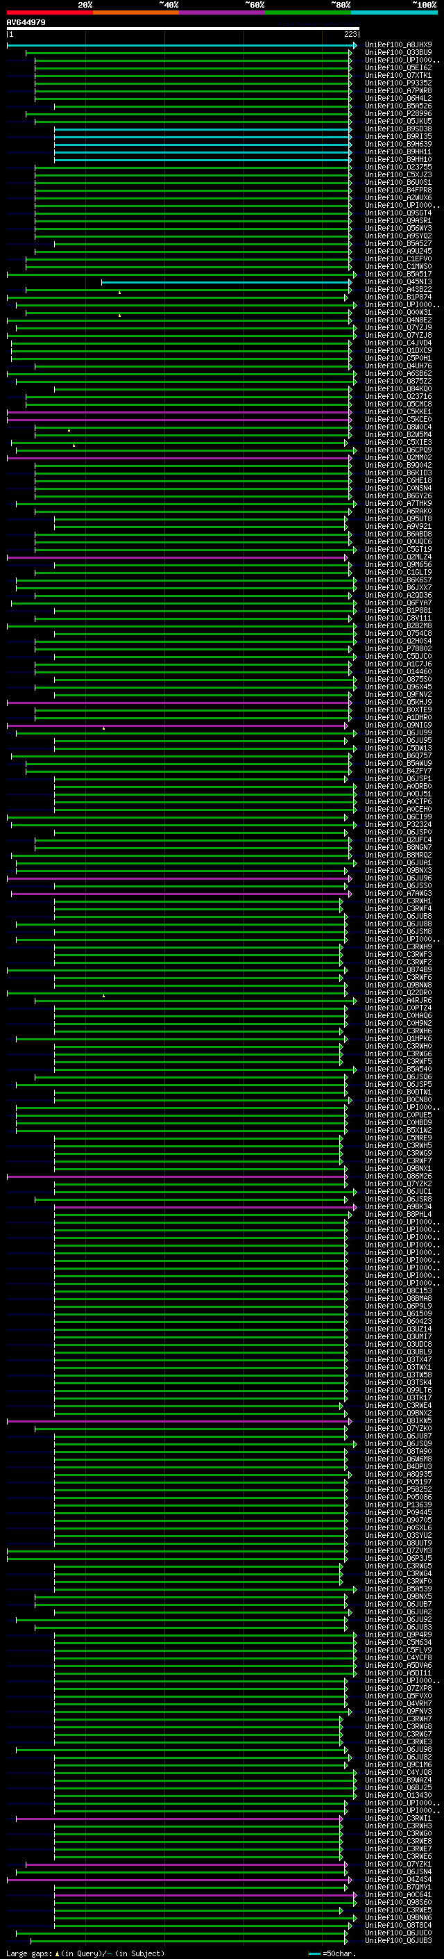Viewport: 444px width, 1959px height.
Task: Open hit UniRef100_Q9FNV3
Action: (398, 1711)
